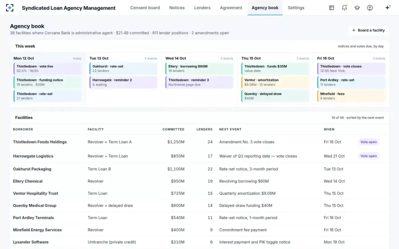399x249 pixels.
Task: Click Commitment fee payment event
Action: click(x=243, y=230)
